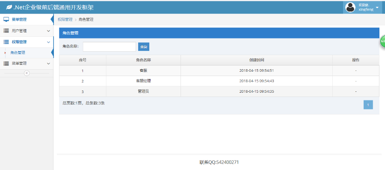This screenshot has height=170, width=385.
Task: Click timestamp 2018-04-15 09:54:43
Action: (257, 81)
